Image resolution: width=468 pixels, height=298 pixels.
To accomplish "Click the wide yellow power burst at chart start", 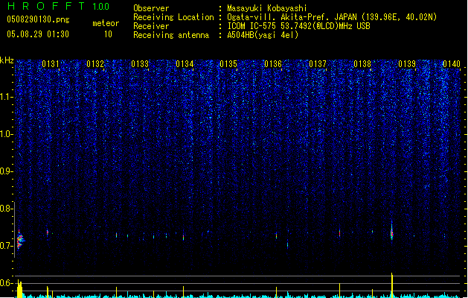I will coord(19,289).
